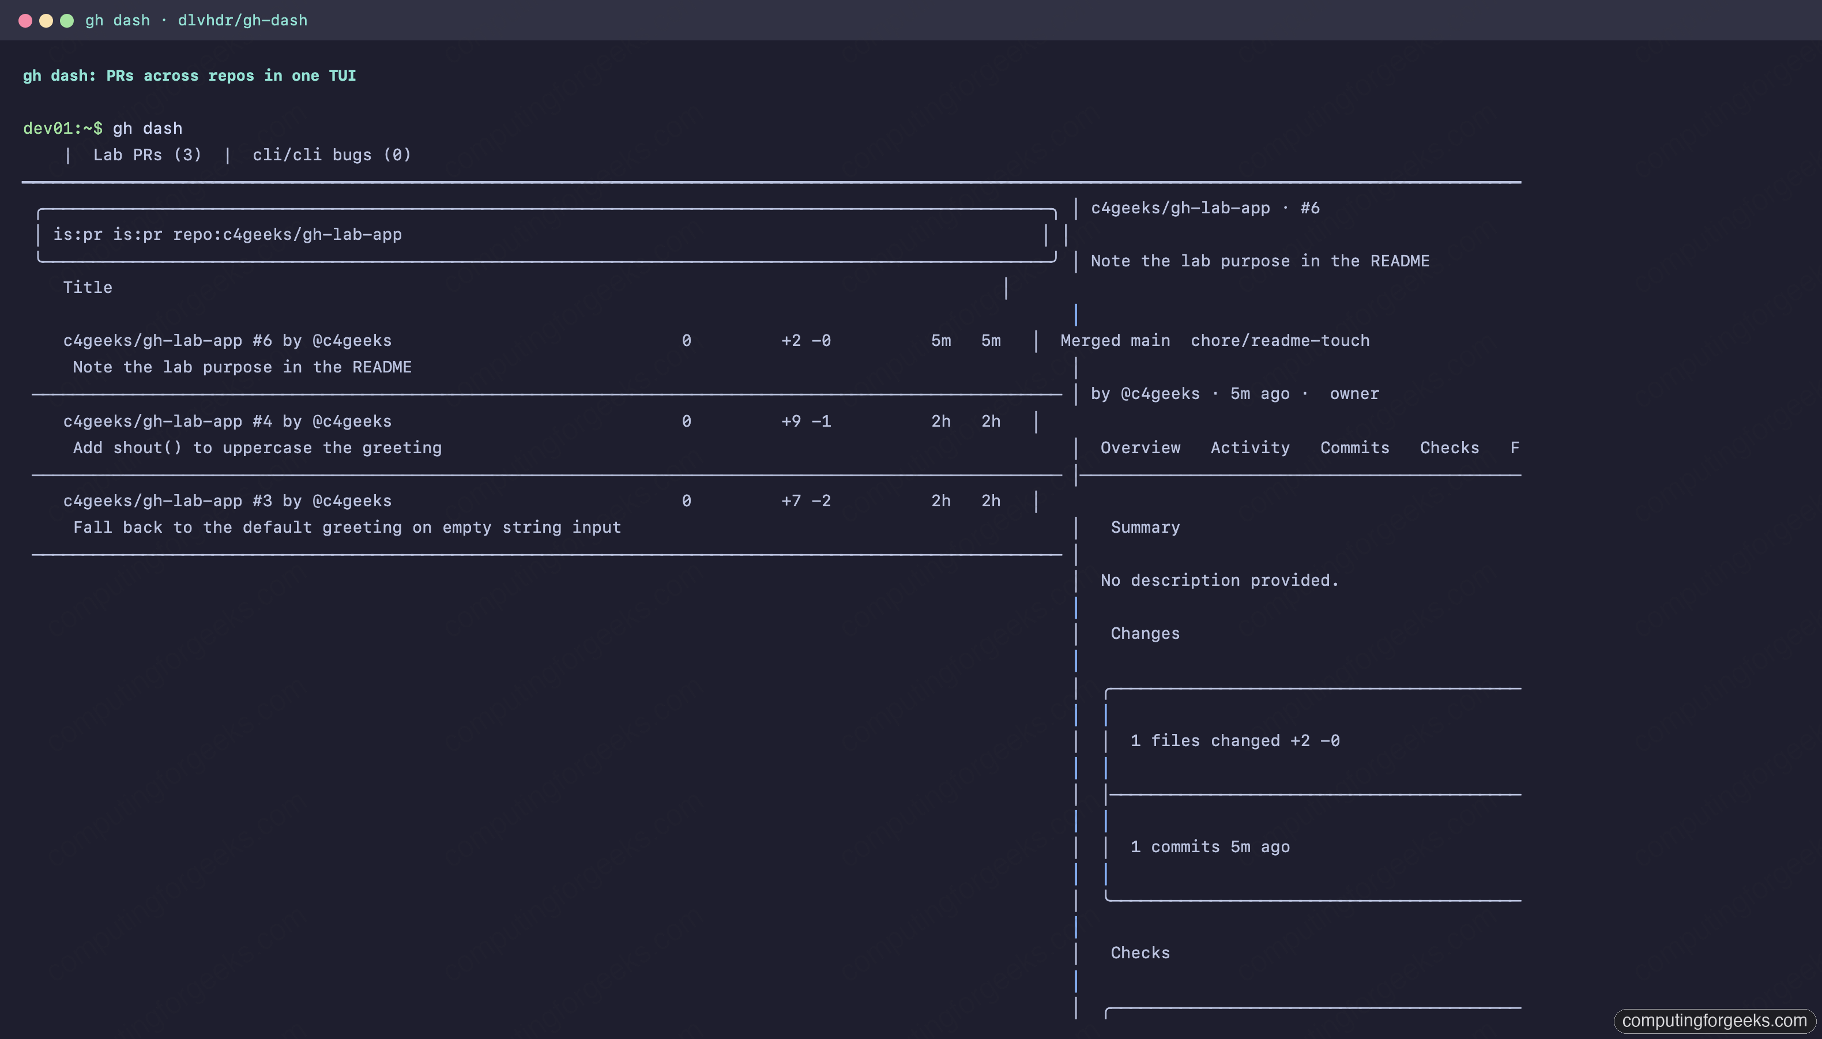Click the branch name chore/readme-touch

1280,340
